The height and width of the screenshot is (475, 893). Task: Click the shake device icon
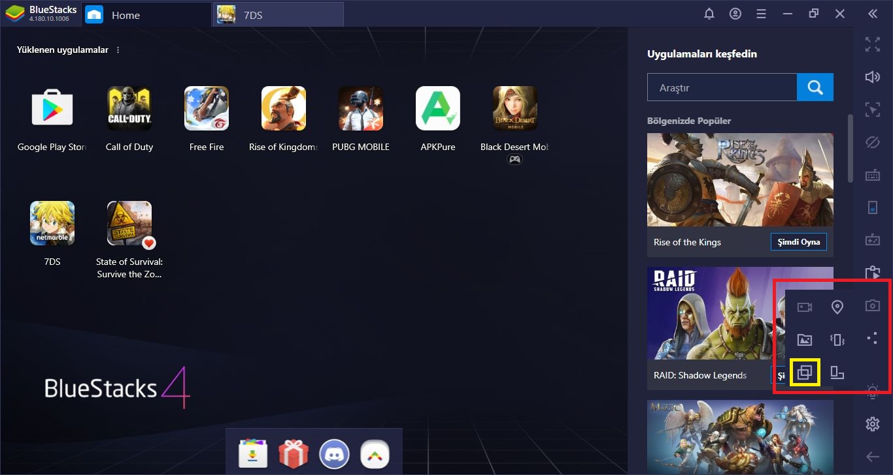click(837, 340)
